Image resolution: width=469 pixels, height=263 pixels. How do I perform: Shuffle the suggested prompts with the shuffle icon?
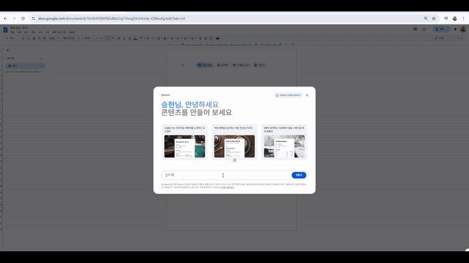coord(235,160)
